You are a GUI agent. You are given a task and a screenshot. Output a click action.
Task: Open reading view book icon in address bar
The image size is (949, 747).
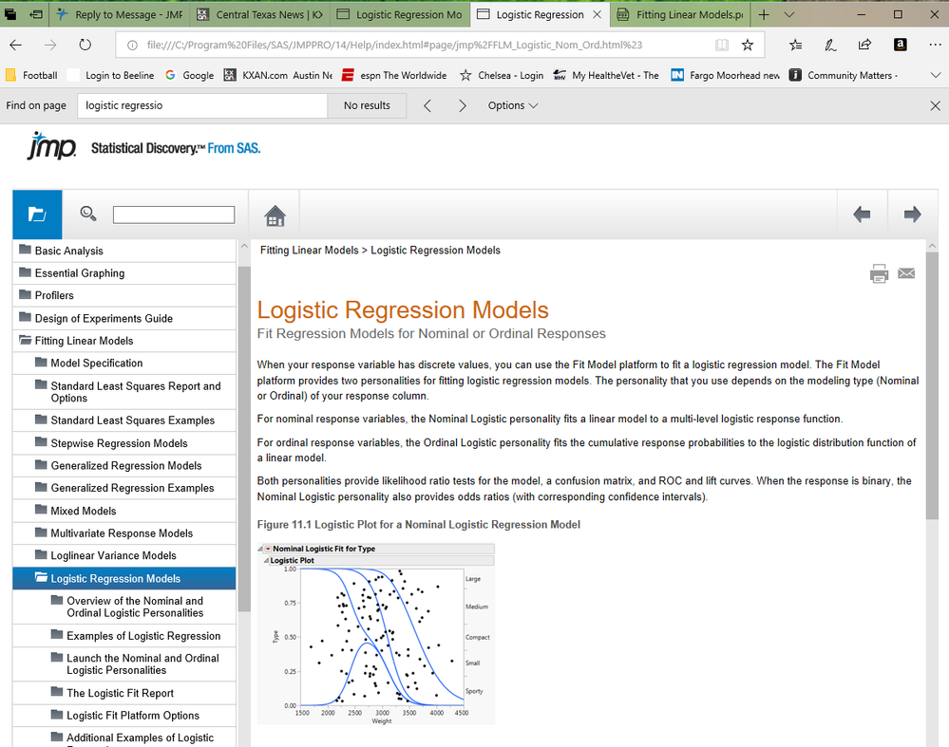pyautogui.click(x=721, y=45)
